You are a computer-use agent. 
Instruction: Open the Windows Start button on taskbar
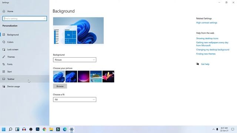4,129
